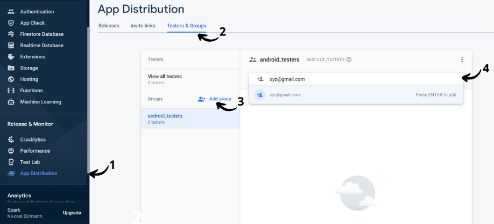Select the android_testers group row

click(x=190, y=118)
